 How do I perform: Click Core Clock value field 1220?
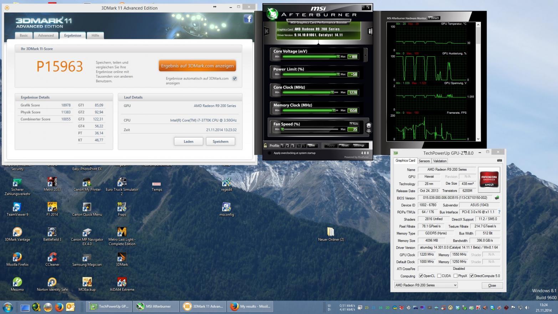(x=353, y=92)
